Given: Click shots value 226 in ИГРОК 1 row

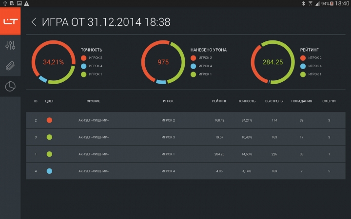Looking at the screenshot, I should (x=274, y=154).
